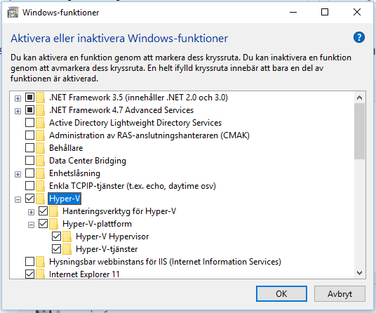Click the Hyper-V Hypervisor folder icon

pyautogui.click(x=67, y=237)
